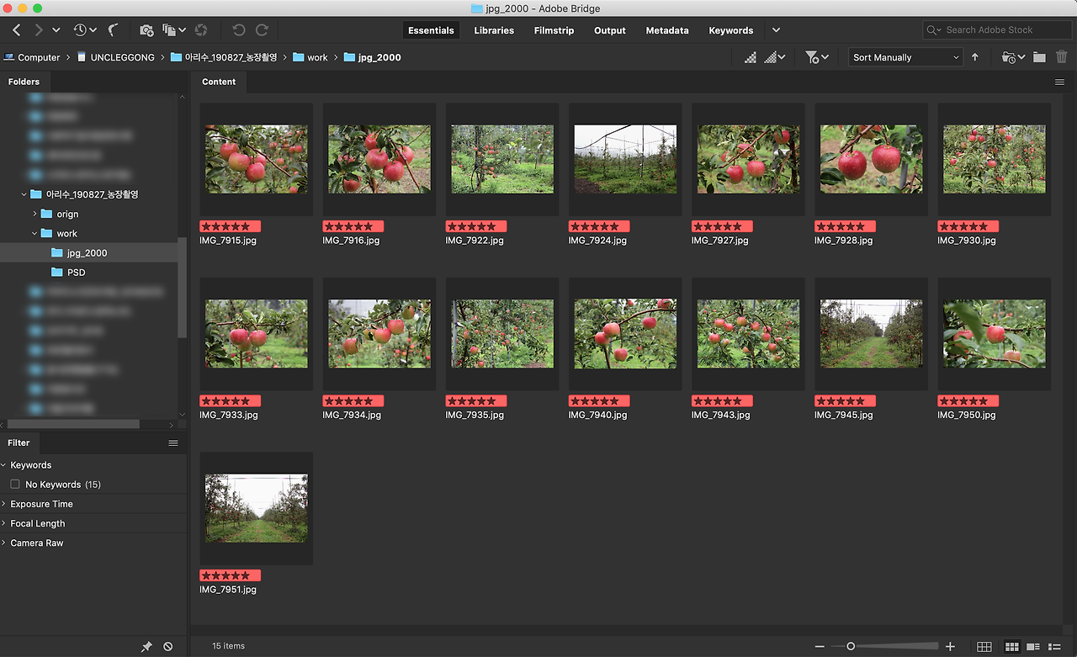The height and width of the screenshot is (657, 1077).
Task: Check the No Keywords filter checkbox
Action: (15, 485)
